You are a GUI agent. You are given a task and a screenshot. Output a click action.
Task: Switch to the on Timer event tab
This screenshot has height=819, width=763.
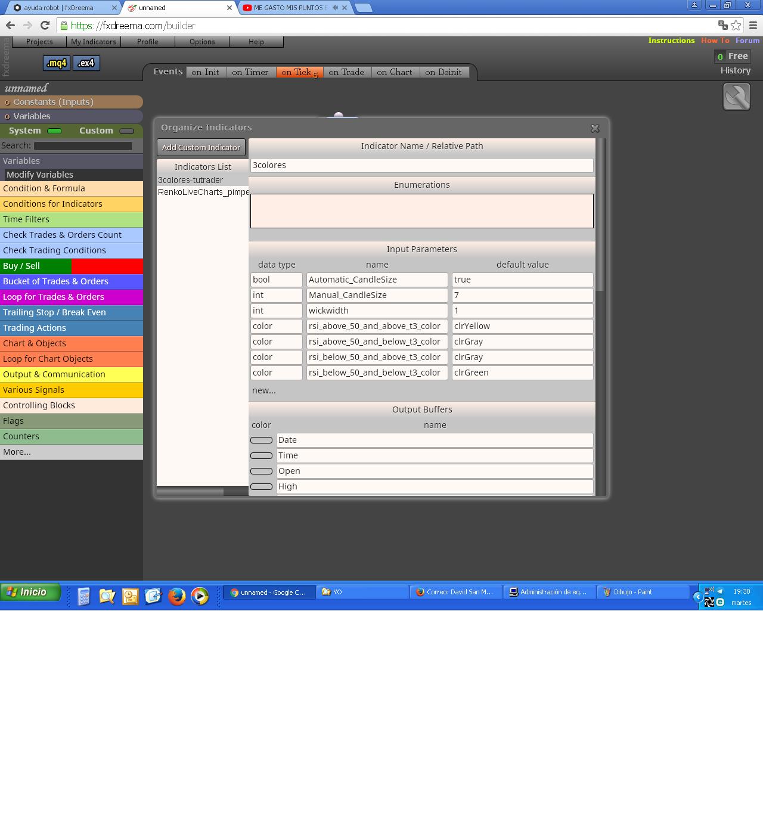(x=250, y=72)
